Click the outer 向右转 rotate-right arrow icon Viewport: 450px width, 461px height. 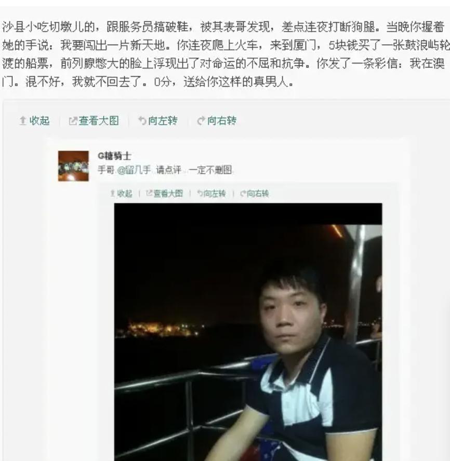click(x=201, y=120)
